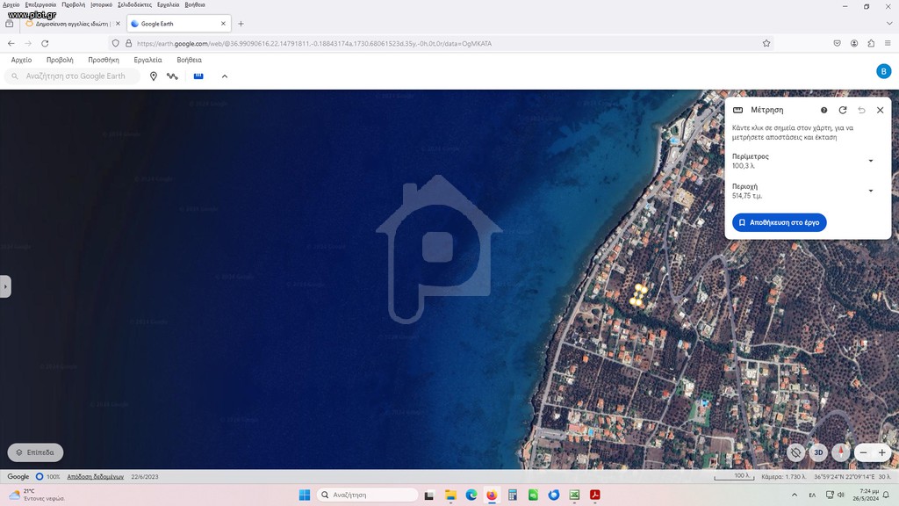Undo the last measurement point
Viewport: 899px width, 506px height.
point(861,110)
